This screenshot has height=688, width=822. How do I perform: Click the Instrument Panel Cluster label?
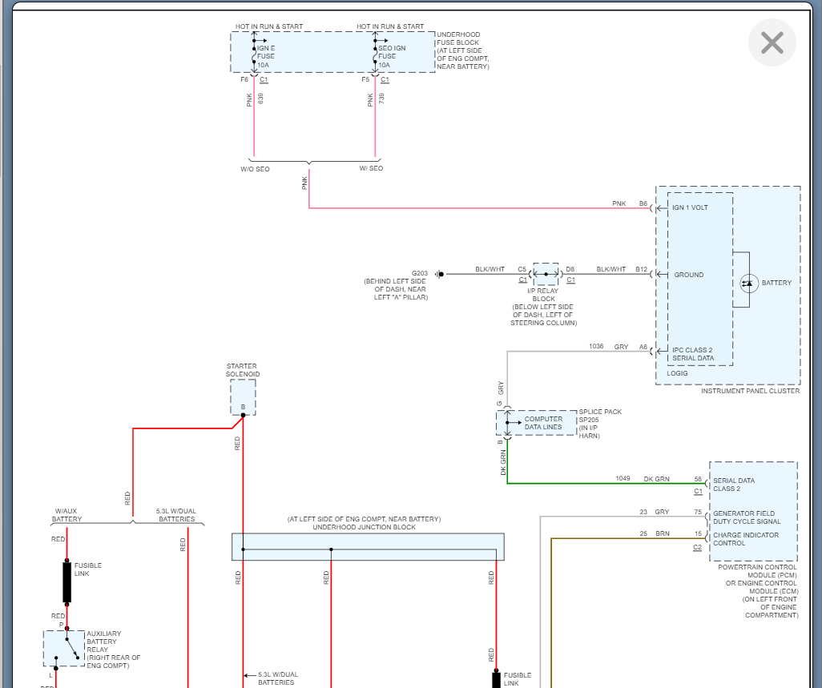(x=750, y=391)
